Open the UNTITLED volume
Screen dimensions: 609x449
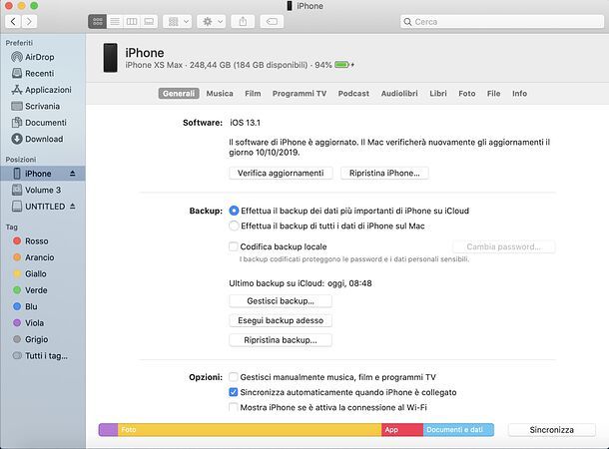point(38,207)
